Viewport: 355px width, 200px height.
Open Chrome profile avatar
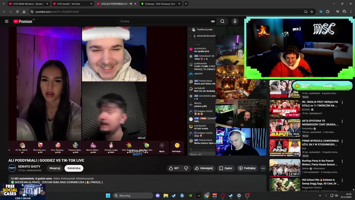point(344,12)
